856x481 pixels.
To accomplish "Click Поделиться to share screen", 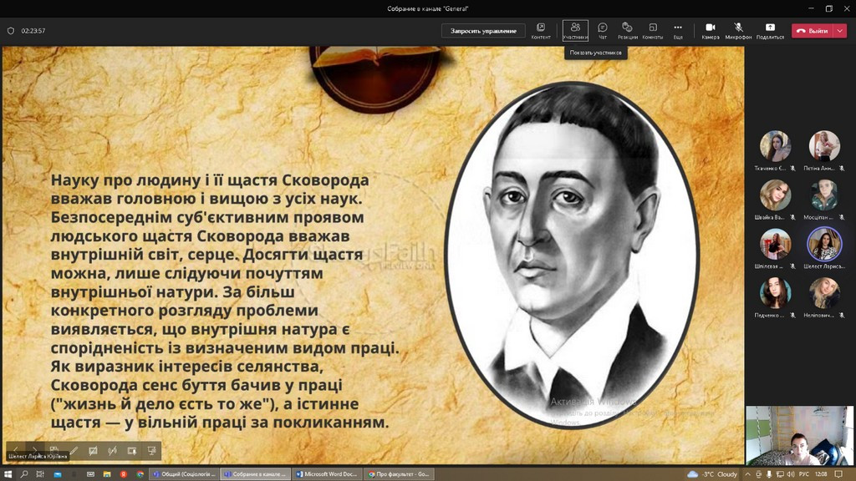I will click(770, 30).
